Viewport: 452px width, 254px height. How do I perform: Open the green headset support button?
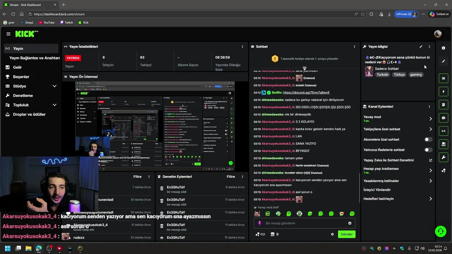[x=440, y=231]
